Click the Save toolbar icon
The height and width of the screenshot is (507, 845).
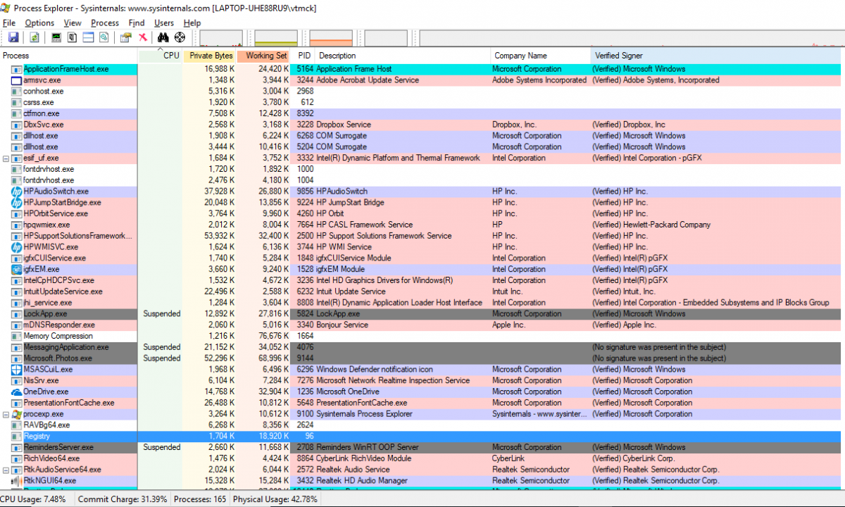pos(13,37)
